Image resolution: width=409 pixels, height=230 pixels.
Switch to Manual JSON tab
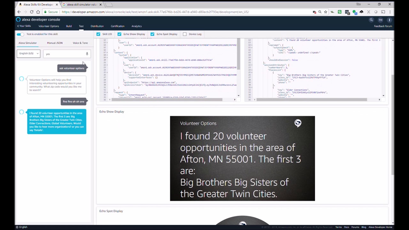(x=55, y=43)
